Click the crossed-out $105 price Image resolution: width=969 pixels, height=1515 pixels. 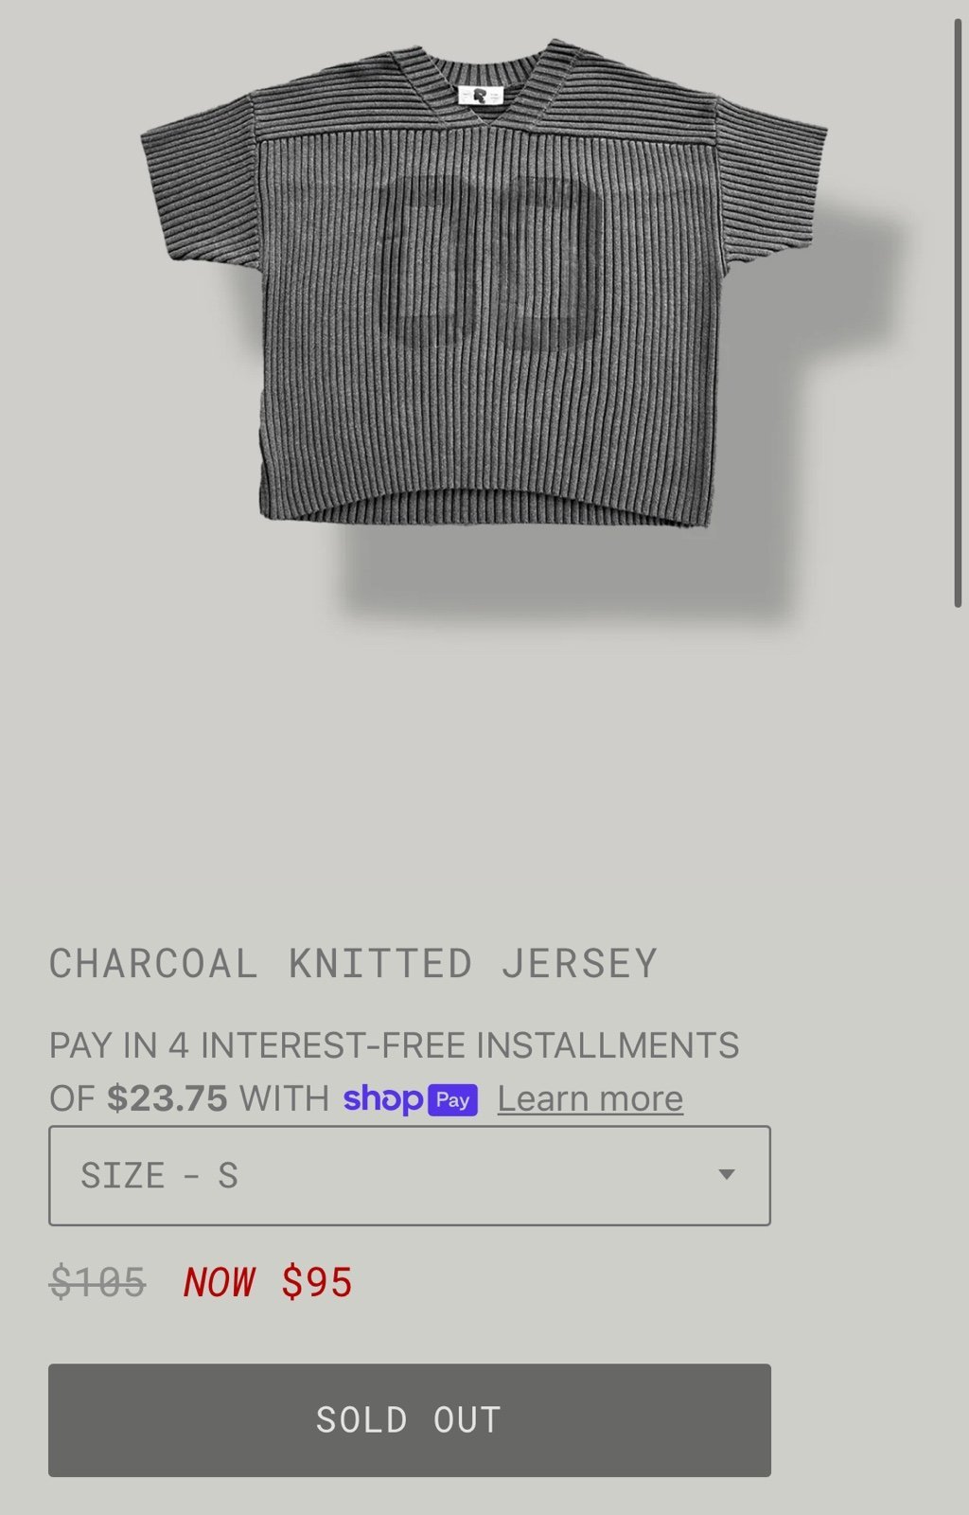click(97, 1283)
